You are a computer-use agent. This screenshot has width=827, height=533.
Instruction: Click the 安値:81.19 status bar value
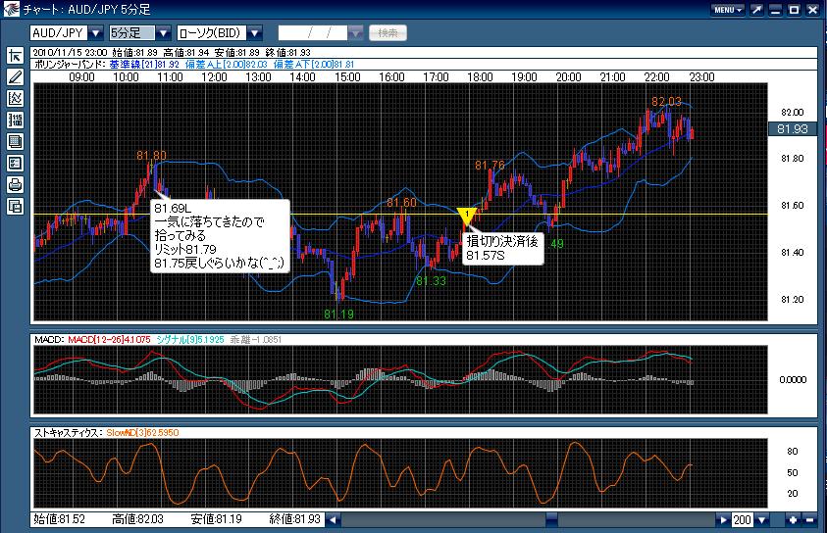tap(216, 519)
